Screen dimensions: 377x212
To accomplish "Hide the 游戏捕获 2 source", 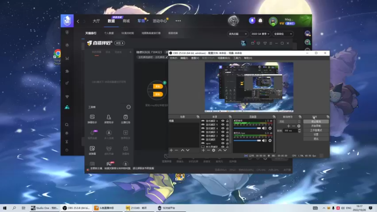I will (222, 136).
